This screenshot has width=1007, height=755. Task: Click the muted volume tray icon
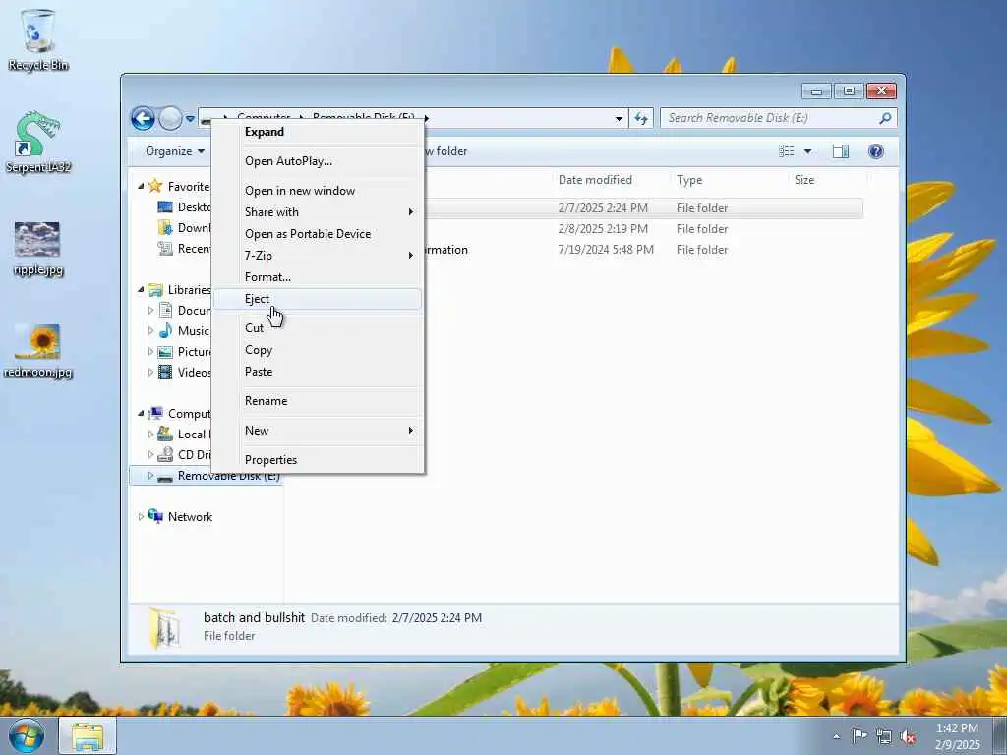[908, 737]
